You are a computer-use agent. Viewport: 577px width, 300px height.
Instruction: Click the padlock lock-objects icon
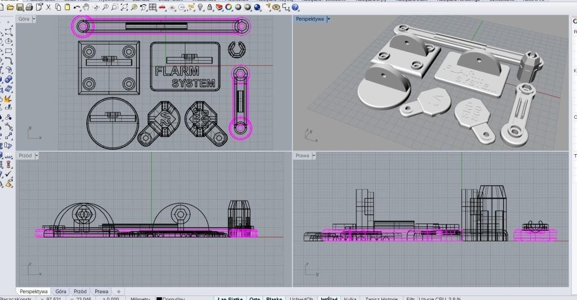[x=210, y=7]
